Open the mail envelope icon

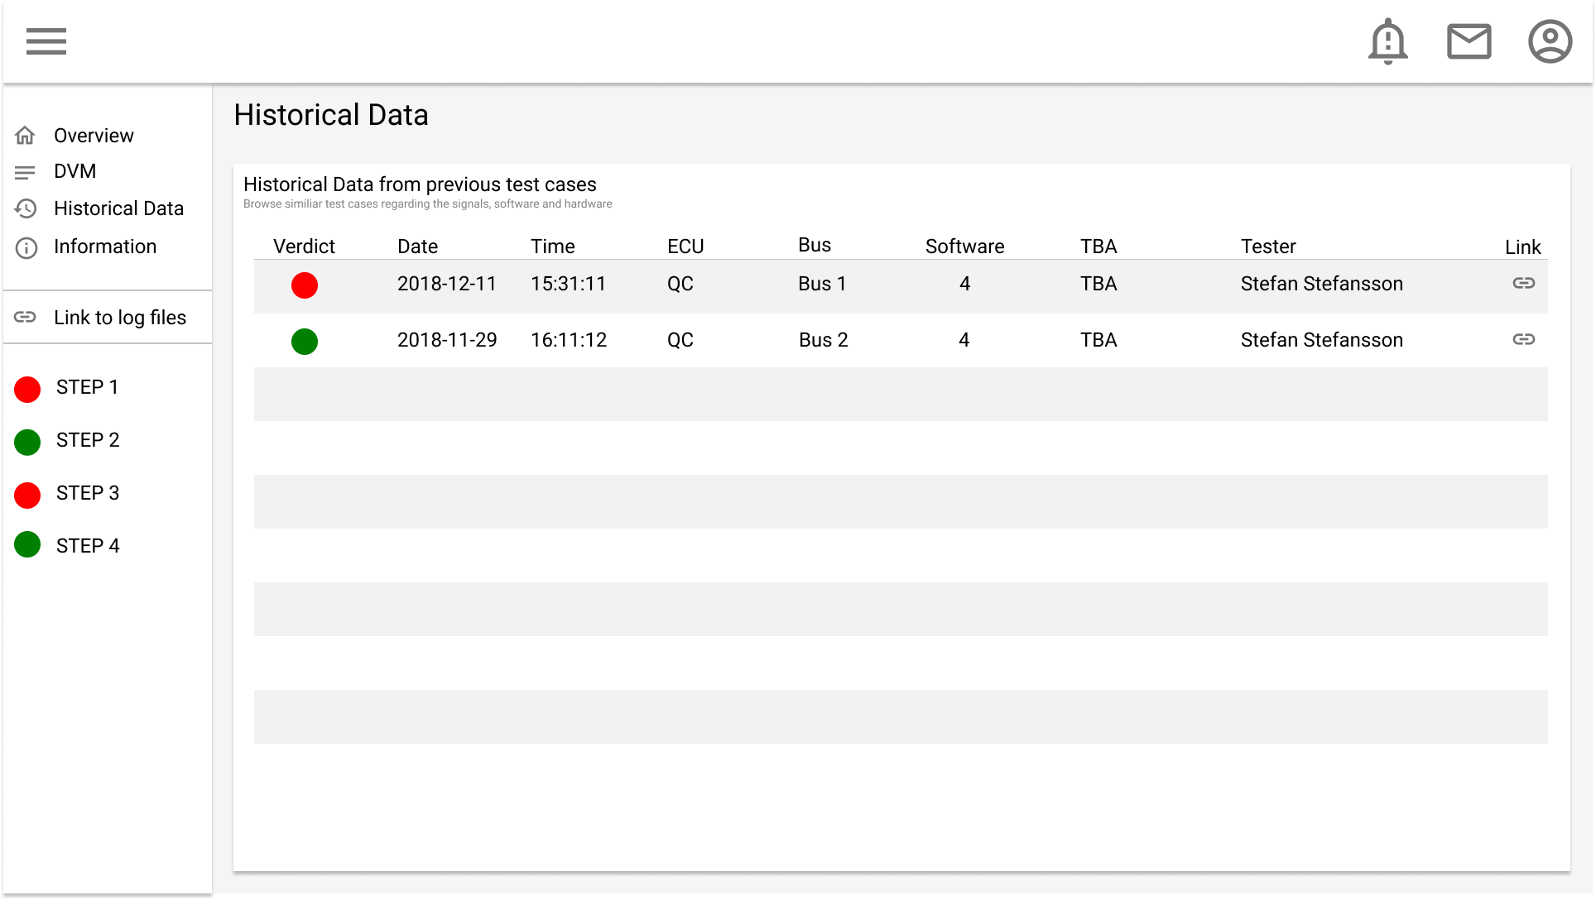[x=1469, y=41]
